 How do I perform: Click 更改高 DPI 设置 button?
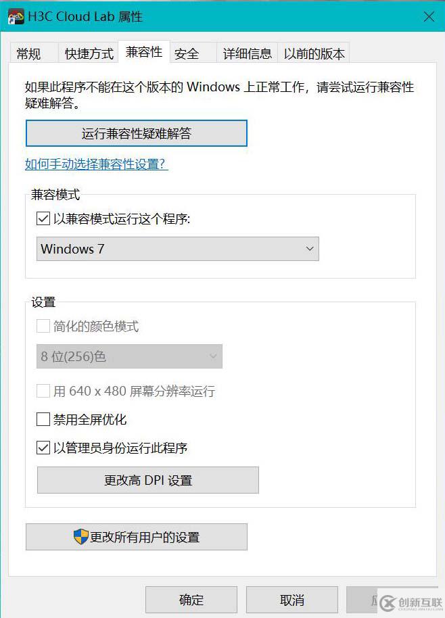tap(147, 480)
